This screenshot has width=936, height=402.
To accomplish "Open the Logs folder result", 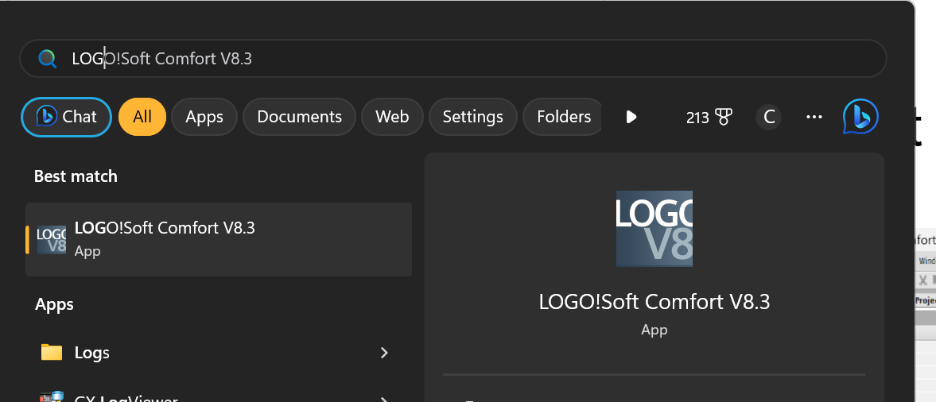I will click(x=219, y=353).
